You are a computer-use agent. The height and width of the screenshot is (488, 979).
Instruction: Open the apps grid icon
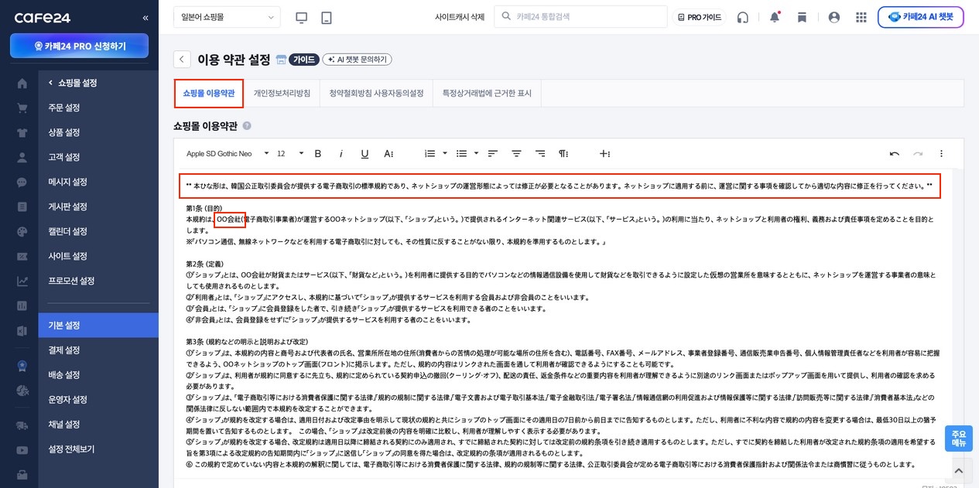(861, 17)
